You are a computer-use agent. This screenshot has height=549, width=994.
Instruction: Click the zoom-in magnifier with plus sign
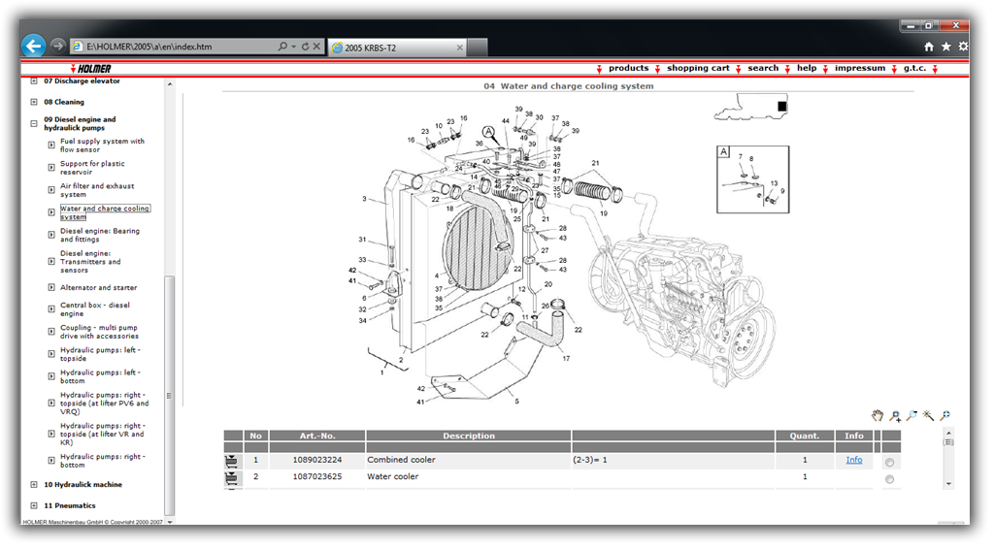click(x=894, y=416)
